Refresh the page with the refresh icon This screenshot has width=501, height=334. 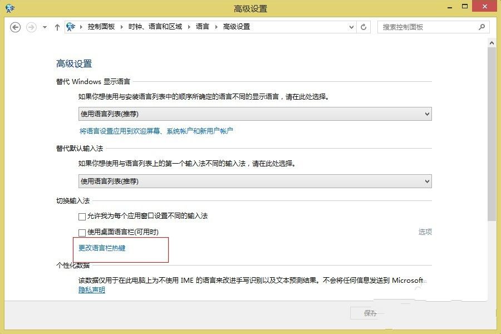(x=365, y=26)
